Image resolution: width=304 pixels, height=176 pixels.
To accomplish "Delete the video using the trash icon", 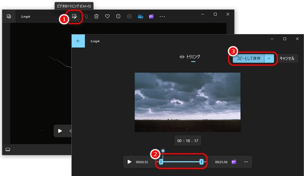I will (97, 16).
